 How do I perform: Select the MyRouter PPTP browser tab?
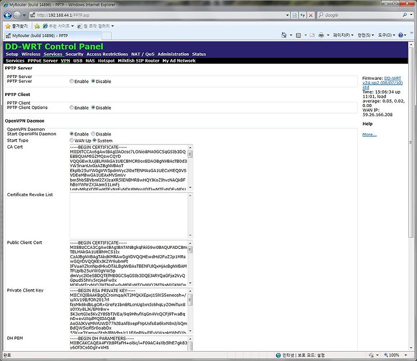pyautogui.click(x=52, y=36)
